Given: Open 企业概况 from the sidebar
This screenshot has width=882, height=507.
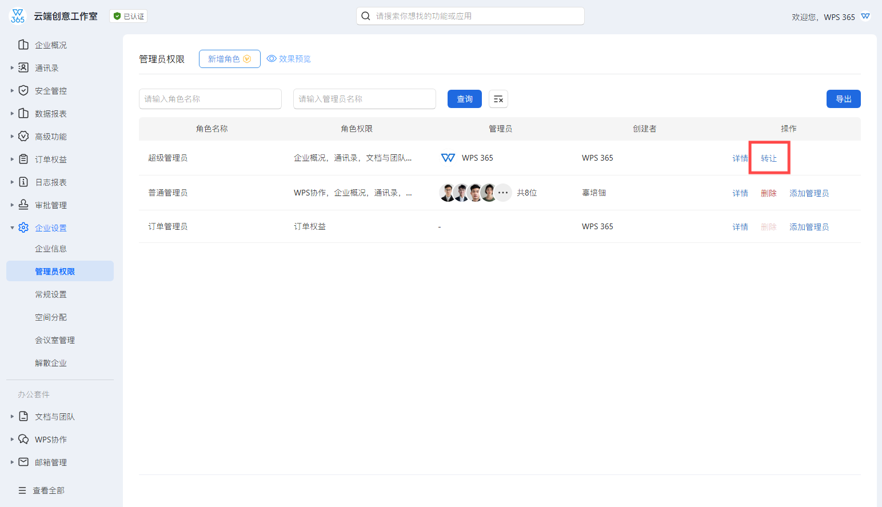Looking at the screenshot, I should [50, 45].
